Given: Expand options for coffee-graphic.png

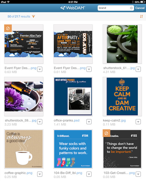Looking at the screenshot, I should (40, 174).
